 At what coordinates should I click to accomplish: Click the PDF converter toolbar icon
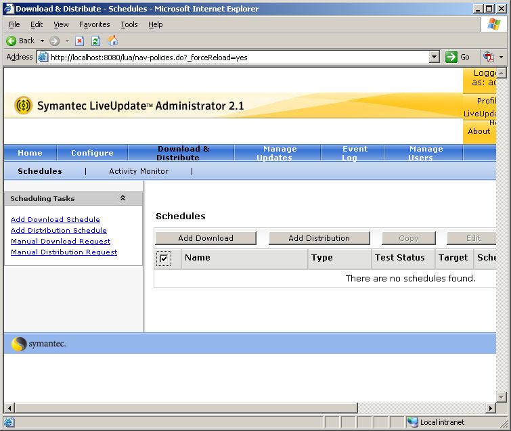pos(488,57)
